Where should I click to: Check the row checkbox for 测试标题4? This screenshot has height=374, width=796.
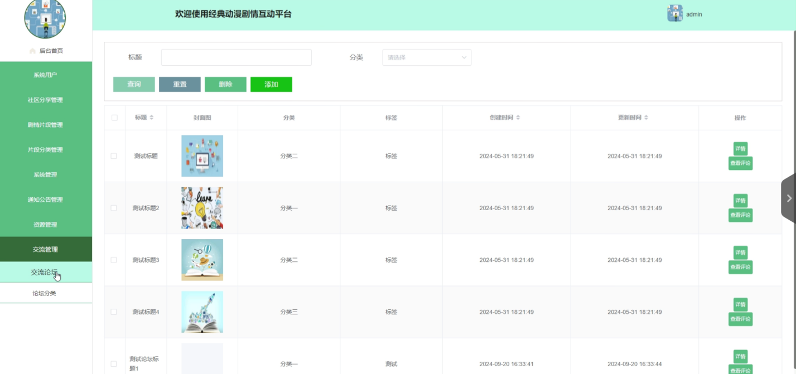(114, 312)
